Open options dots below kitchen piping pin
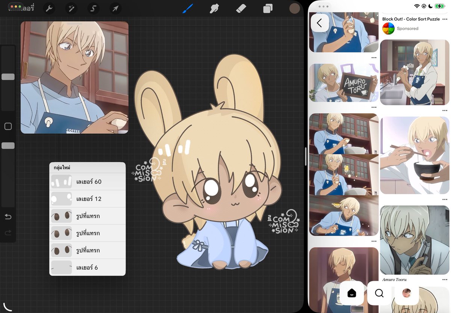 tap(445, 111)
